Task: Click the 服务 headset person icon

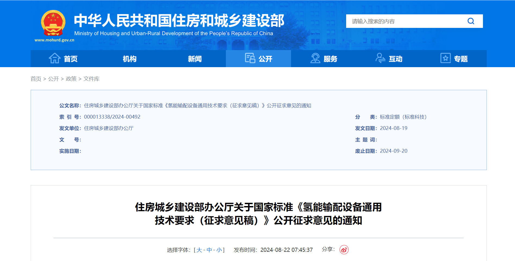Action: pyautogui.click(x=315, y=58)
